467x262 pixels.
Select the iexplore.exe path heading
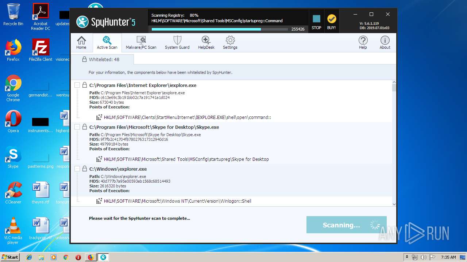pos(143,85)
